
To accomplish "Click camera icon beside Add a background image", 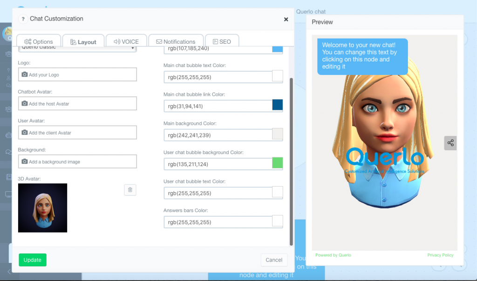I will pos(25,161).
